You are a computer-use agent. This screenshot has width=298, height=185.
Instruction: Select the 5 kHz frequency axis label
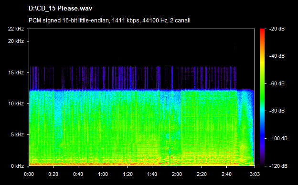[17, 135]
